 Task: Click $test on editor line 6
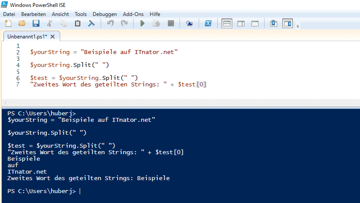[39, 78]
